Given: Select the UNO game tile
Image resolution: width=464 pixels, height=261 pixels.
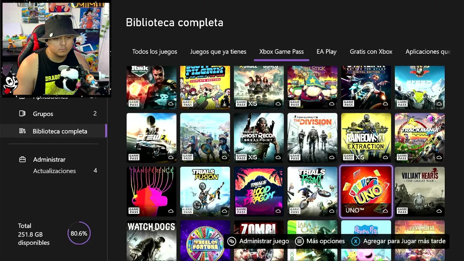Looking at the screenshot, I should [x=366, y=192].
